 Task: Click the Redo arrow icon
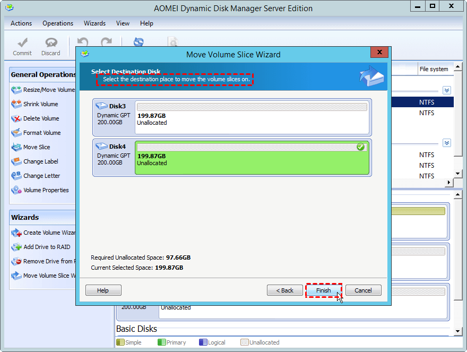point(106,42)
